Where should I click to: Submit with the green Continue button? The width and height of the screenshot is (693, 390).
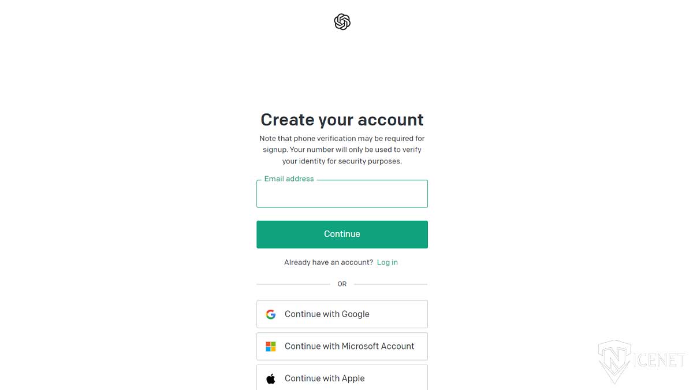pos(342,234)
